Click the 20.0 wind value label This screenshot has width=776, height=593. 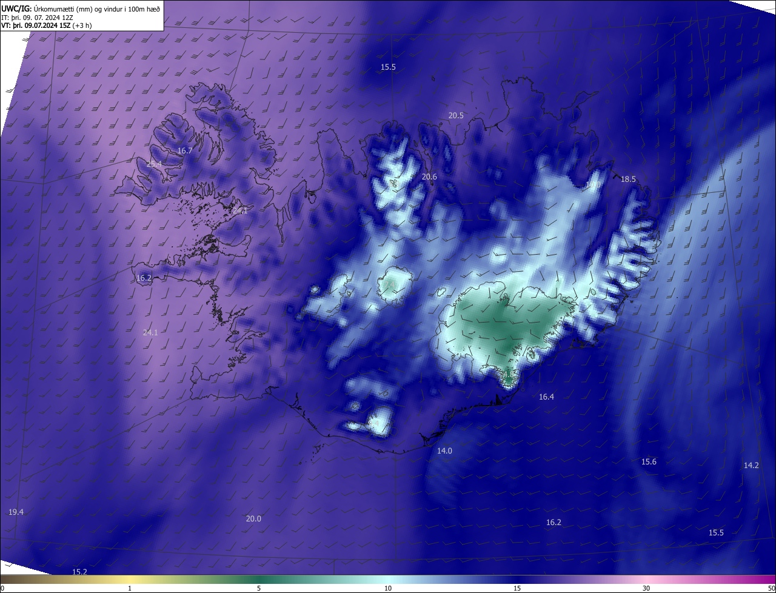tap(253, 518)
